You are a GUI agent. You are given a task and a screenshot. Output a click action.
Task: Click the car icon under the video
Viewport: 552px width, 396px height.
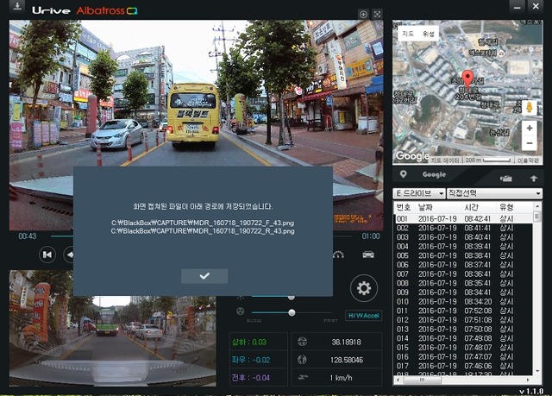tap(368, 255)
